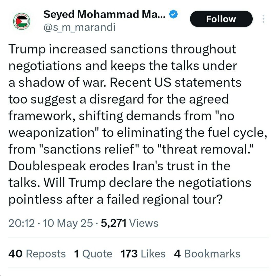Click the quoted phrase "sanctions relief"
Screen dimensions: 277x276
[x=88, y=149]
